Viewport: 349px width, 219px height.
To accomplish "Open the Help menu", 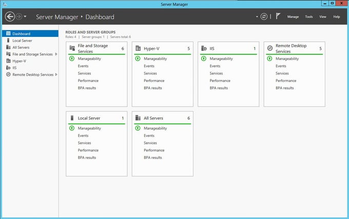I will pos(337,17).
